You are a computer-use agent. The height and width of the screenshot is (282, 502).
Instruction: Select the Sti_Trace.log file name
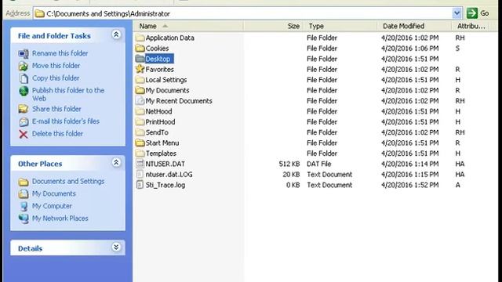pos(166,185)
